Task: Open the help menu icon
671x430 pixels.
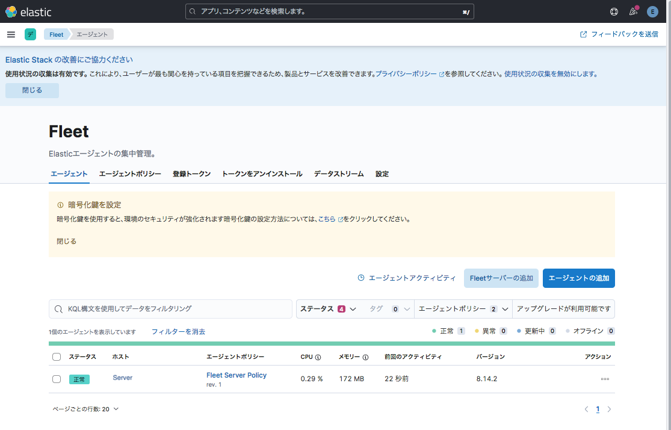Action: click(x=614, y=11)
